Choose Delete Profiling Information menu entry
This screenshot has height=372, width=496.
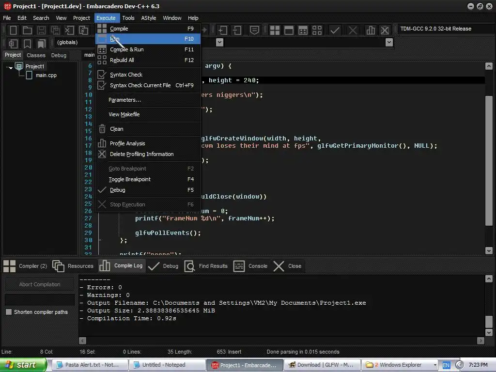coord(148,154)
